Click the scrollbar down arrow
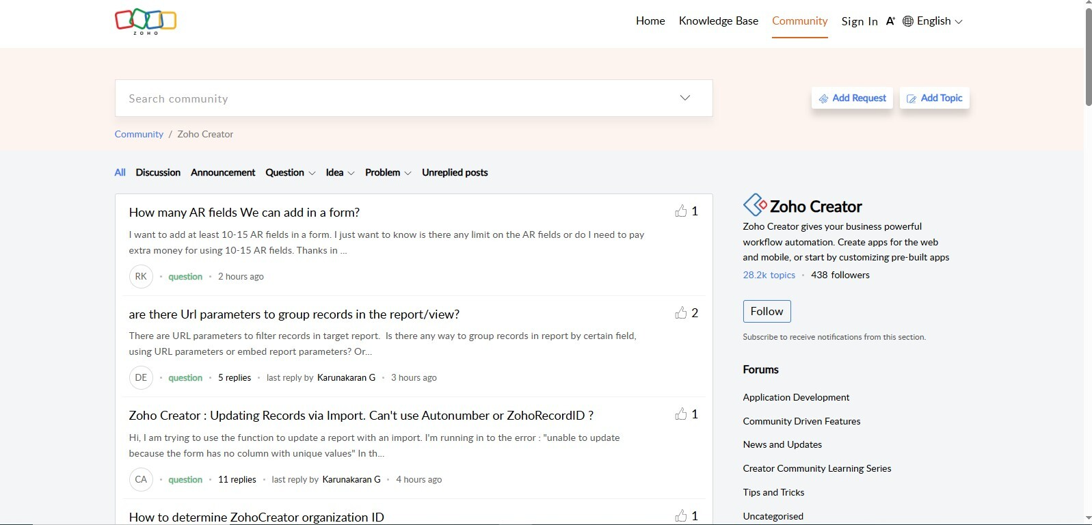The height and width of the screenshot is (525, 1092). [1088, 519]
